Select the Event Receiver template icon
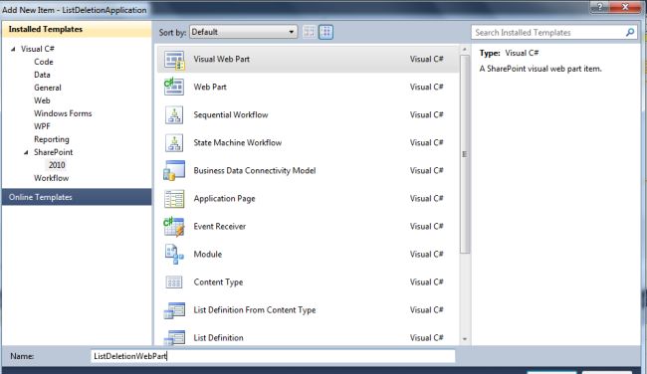647x374 pixels. tap(174, 227)
